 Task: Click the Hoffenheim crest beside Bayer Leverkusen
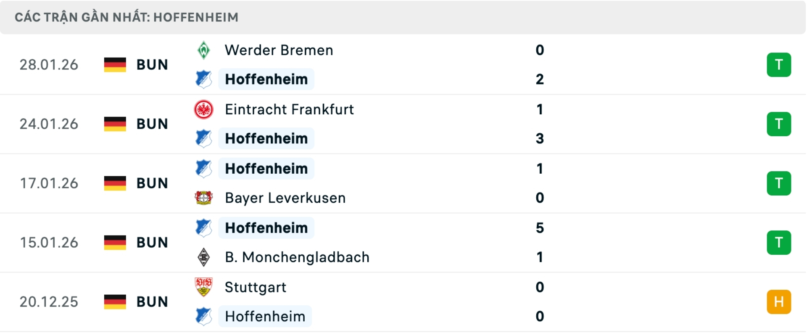[x=204, y=169]
